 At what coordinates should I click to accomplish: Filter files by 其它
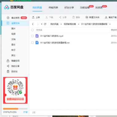click(13, 55)
